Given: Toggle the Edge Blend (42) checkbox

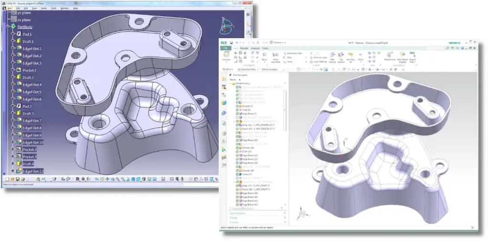Looking at the screenshot, I should (237, 205).
